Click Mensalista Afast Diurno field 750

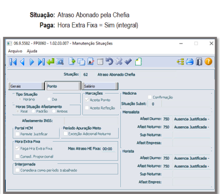click(x=167, y=119)
